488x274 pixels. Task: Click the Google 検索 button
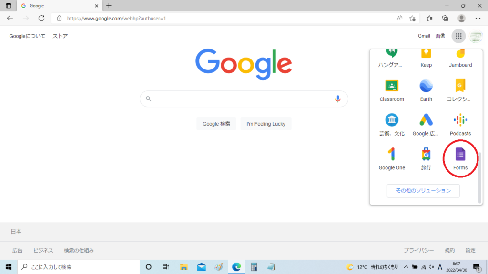pyautogui.click(x=216, y=124)
